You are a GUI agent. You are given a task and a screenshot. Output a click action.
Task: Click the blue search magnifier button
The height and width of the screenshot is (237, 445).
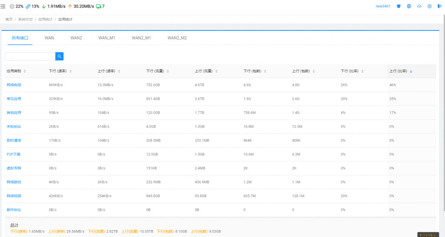tap(59, 56)
